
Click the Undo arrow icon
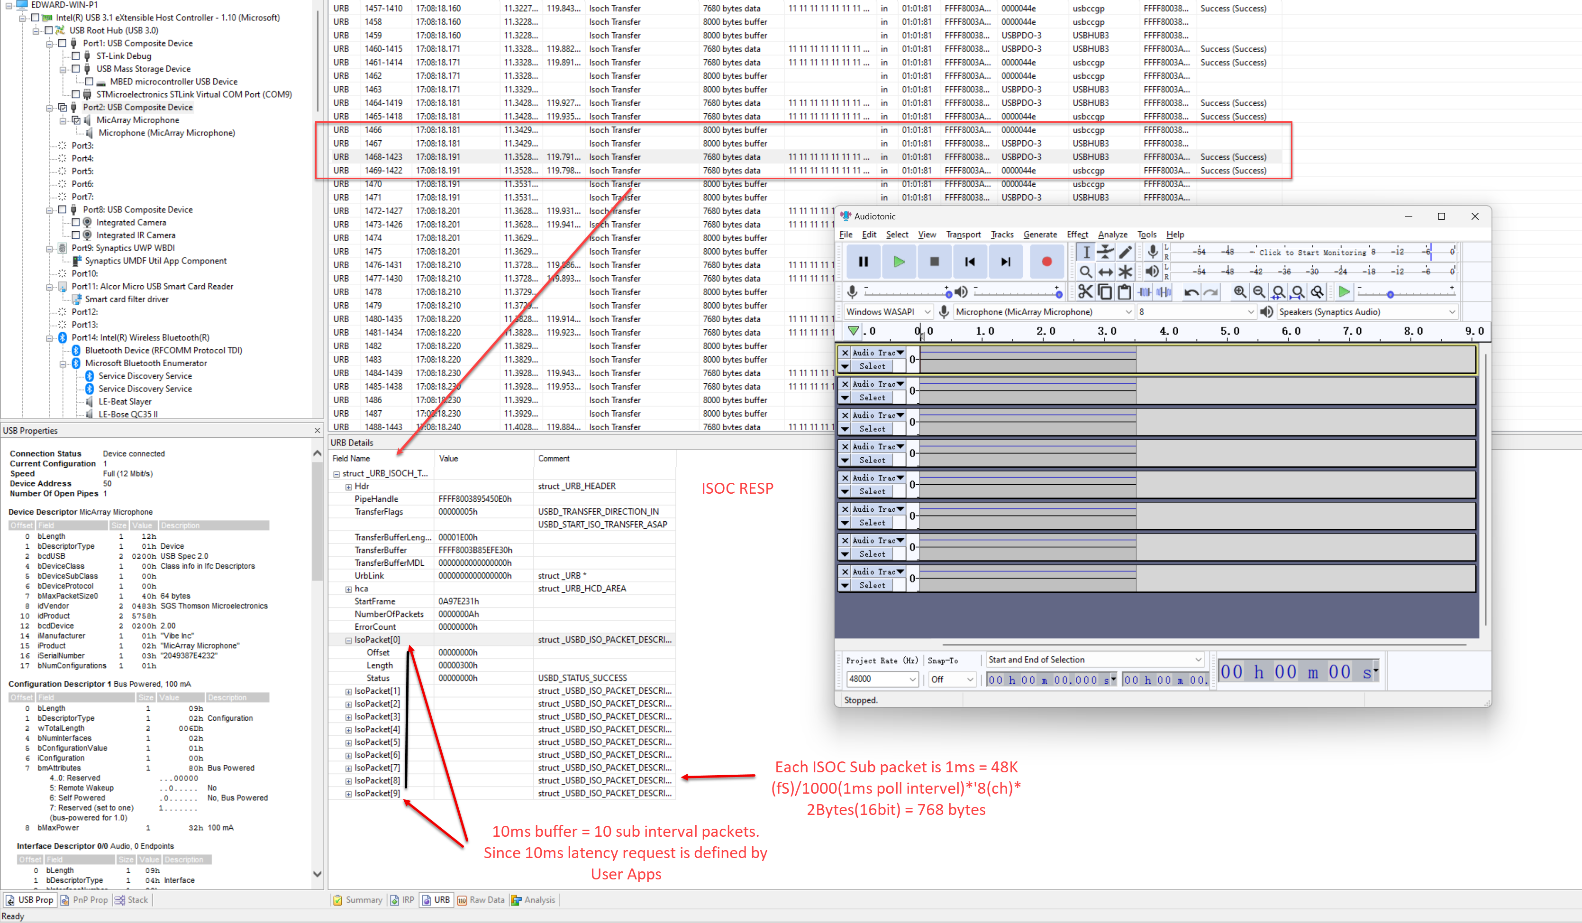[1191, 292]
